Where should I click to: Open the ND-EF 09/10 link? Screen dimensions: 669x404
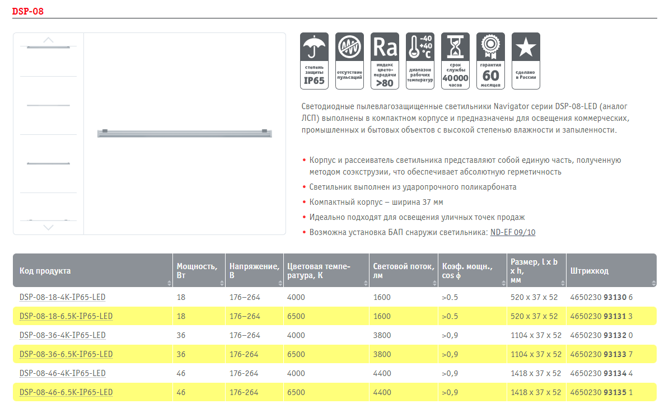click(513, 233)
